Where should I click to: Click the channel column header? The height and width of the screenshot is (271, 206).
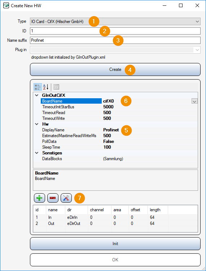click(100, 210)
